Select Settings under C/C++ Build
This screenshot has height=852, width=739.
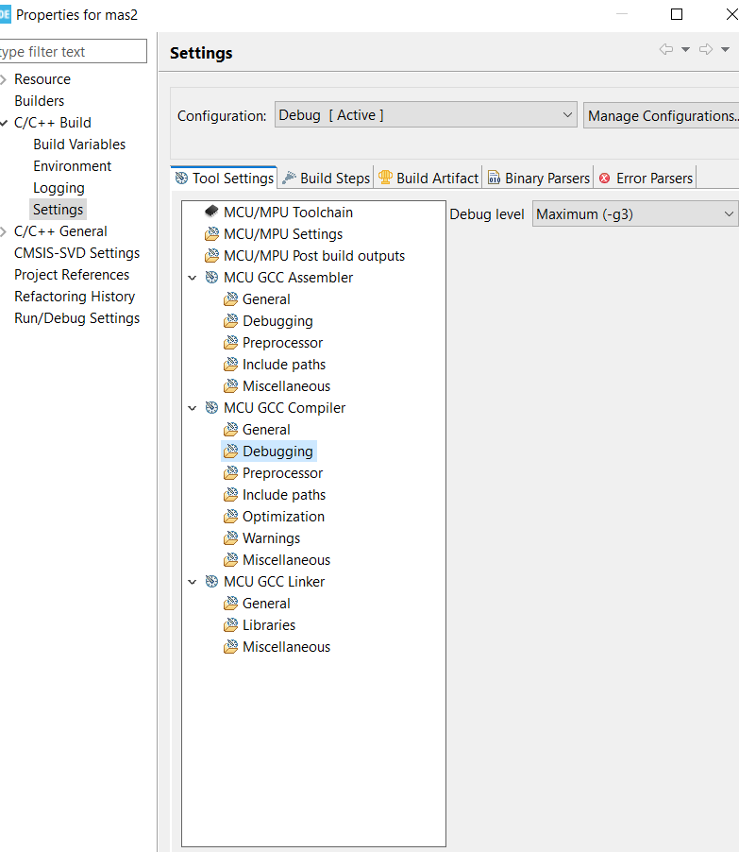(59, 210)
